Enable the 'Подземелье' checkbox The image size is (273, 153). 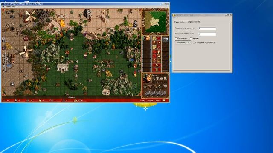(176, 38)
